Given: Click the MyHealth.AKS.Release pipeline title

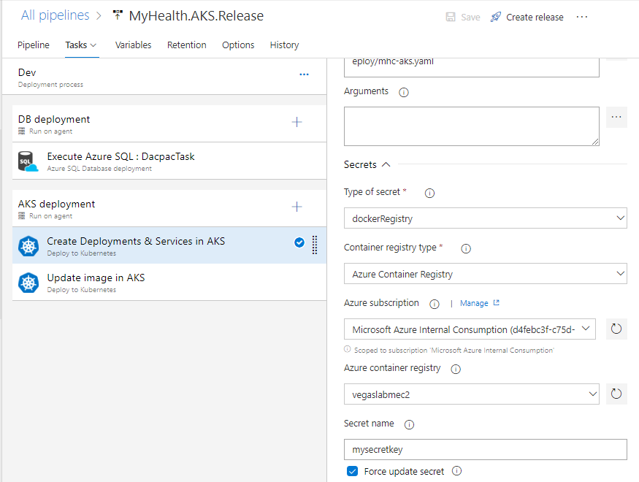Looking at the screenshot, I should click(x=196, y=16).
